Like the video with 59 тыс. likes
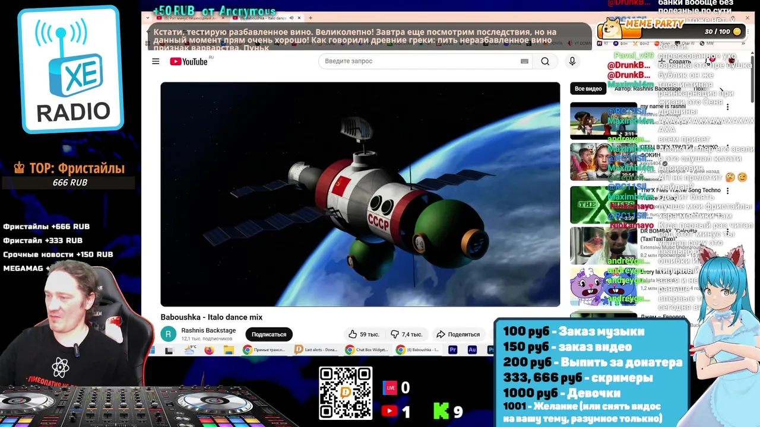The width and height of the screenshot is (760, 427). pos(364,334)
